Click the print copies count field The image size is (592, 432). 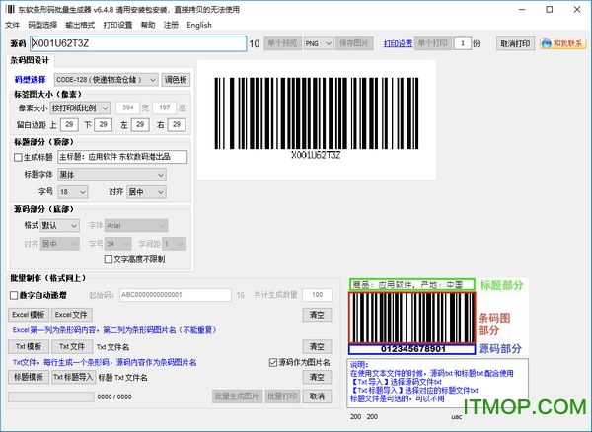462,43
